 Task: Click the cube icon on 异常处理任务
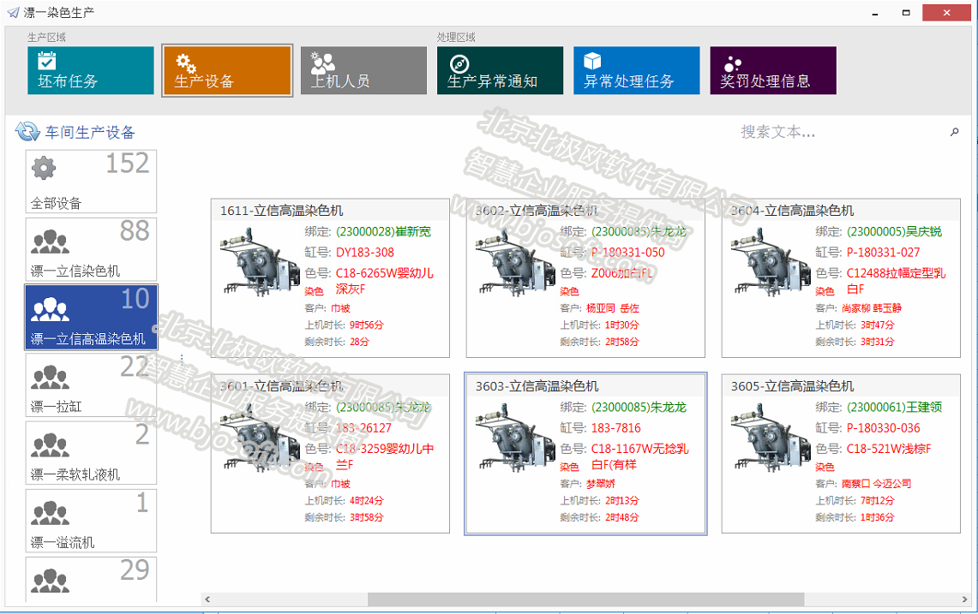[592, 61]
